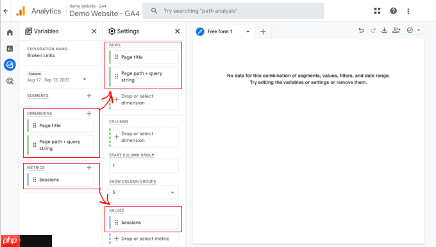
Task: Expand the Free form 1 tab menu
Action: [x=247, y=31]
